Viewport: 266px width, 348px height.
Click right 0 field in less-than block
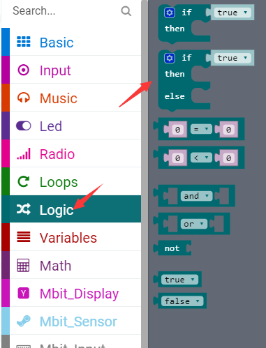coord(229,158)
